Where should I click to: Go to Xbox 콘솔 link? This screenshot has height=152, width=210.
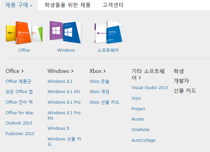coord(100,81)
